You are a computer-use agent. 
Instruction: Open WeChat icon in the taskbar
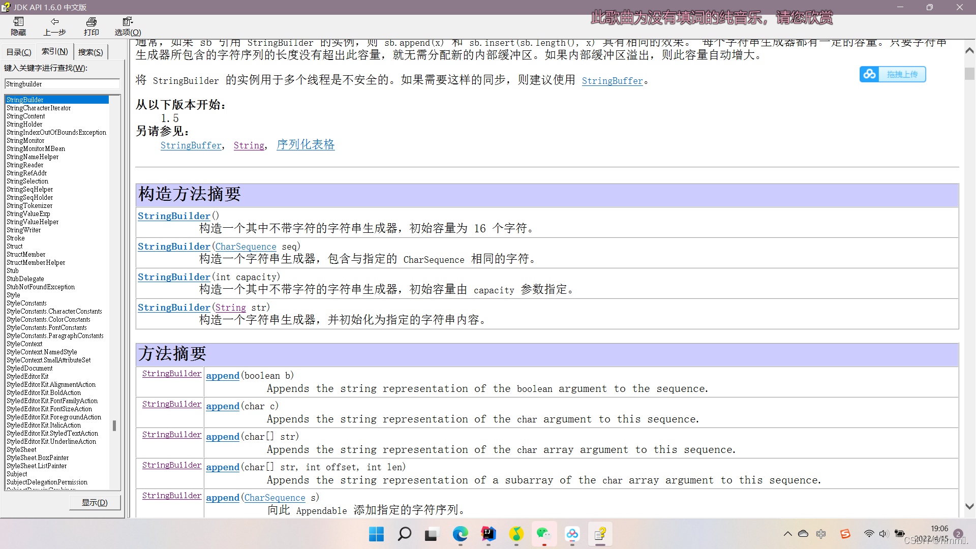544,534
